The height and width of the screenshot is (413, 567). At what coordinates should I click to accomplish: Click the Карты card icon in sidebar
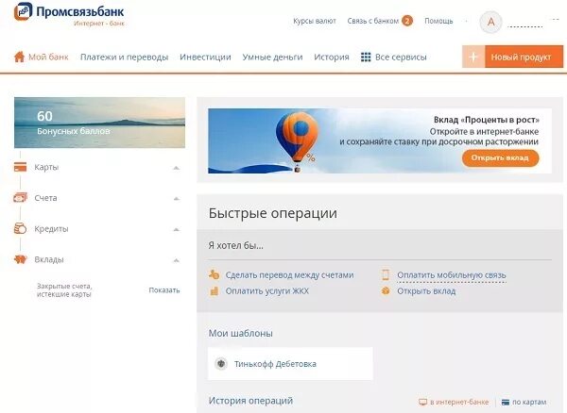click(x=20, y=167)
